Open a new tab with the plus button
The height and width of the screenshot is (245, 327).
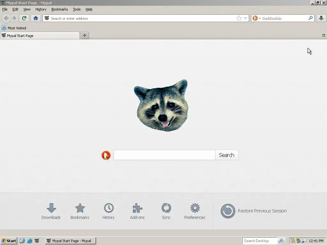tap(84, 35)
